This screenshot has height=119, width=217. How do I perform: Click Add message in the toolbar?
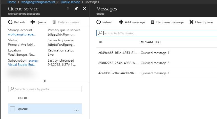pyautogui.click(x=132, y=22)
